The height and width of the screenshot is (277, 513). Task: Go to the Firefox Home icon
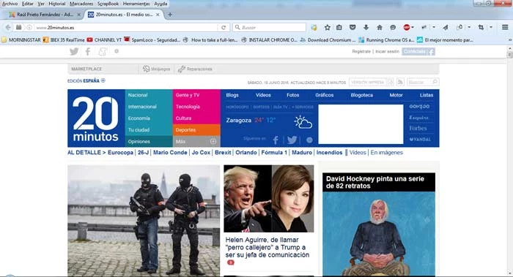[380, 27]
